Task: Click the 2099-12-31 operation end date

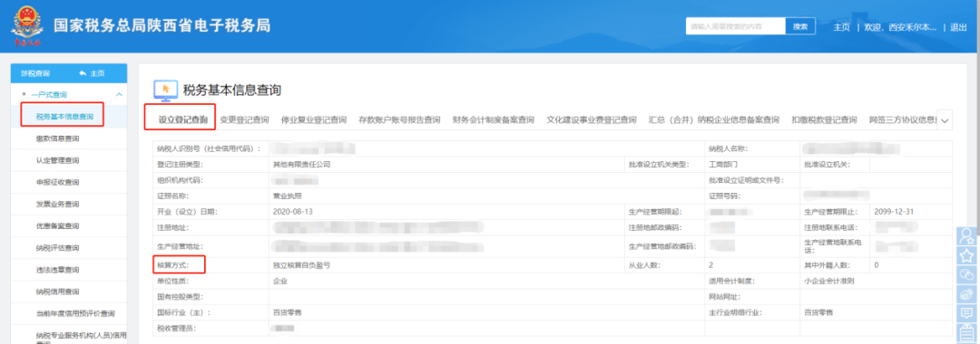Action: 895,212
